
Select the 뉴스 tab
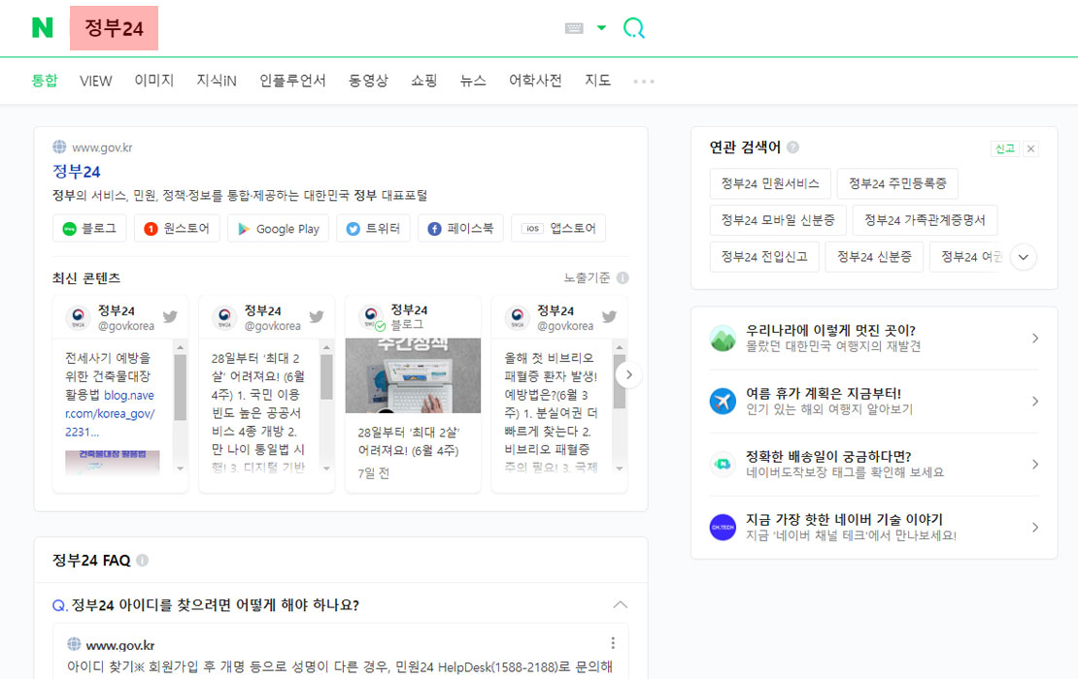[x=473, y=81]
